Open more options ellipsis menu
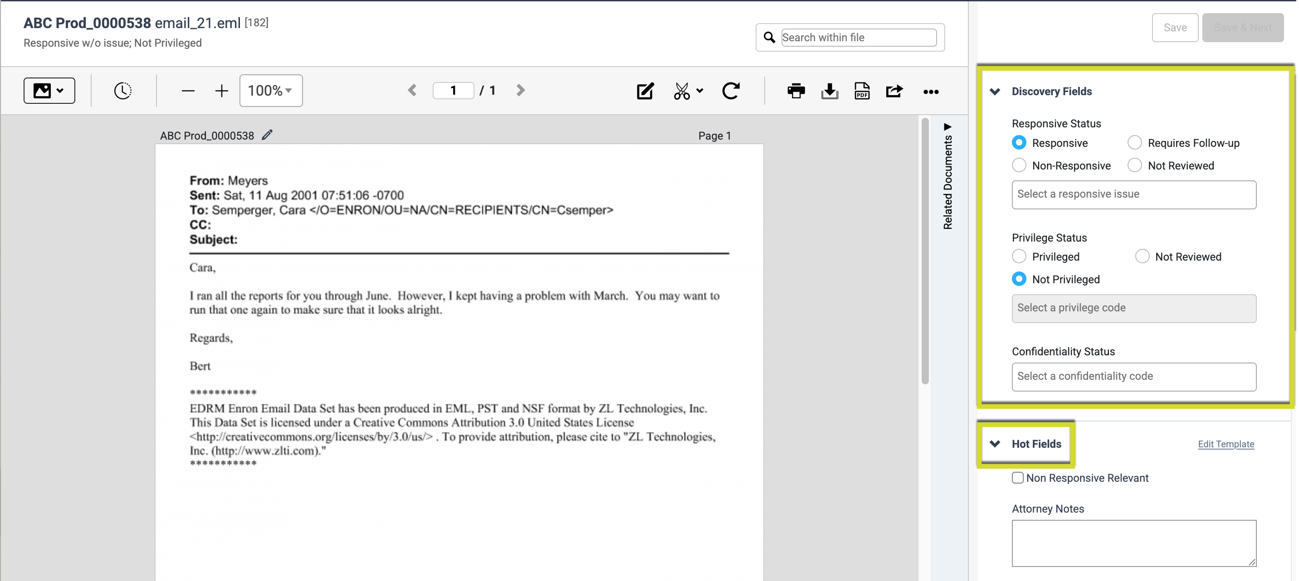 (x=931, y=92)
